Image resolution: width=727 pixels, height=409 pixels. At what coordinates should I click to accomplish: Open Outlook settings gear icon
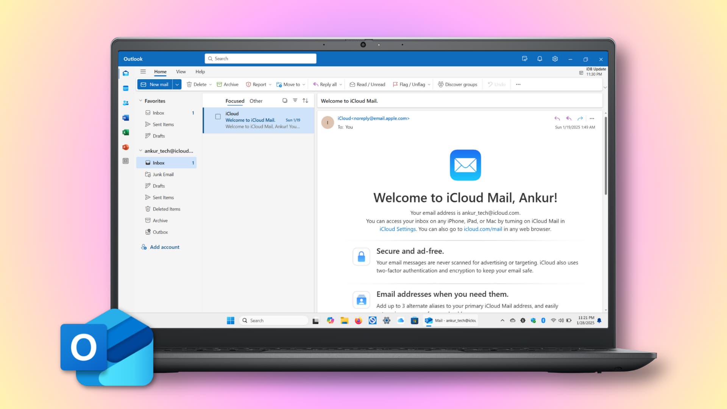tap(555, 59)
